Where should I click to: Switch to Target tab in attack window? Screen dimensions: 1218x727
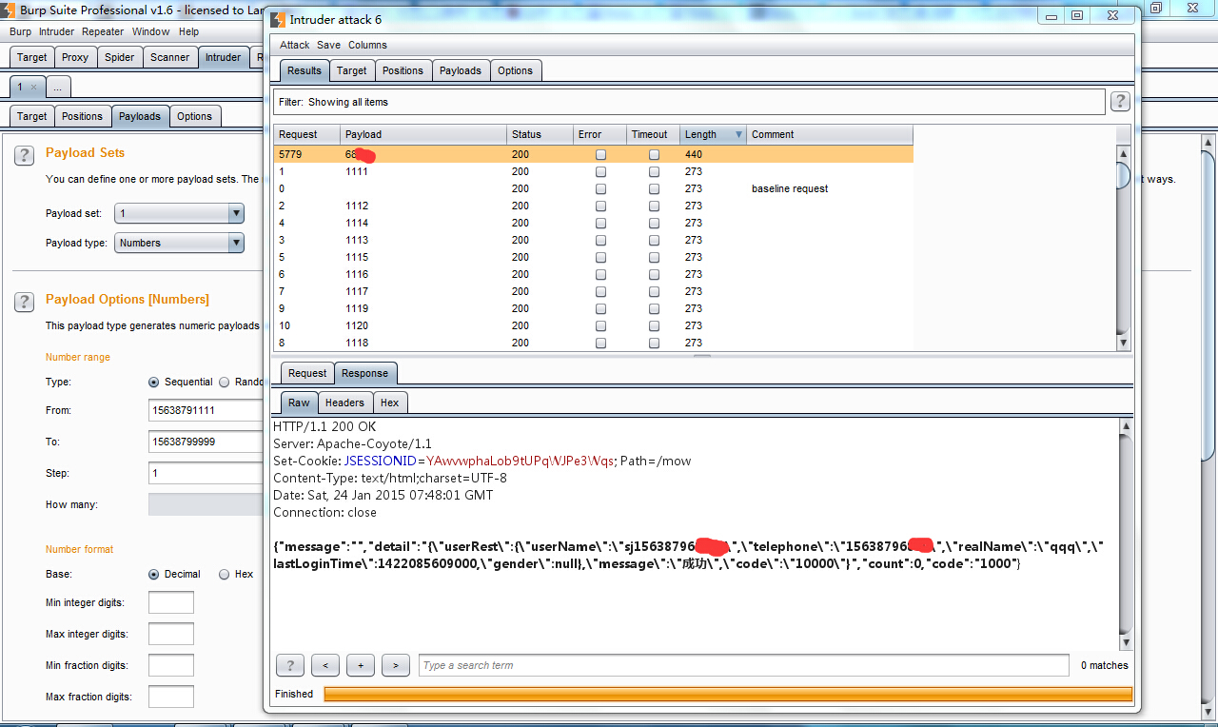(351, 70)
